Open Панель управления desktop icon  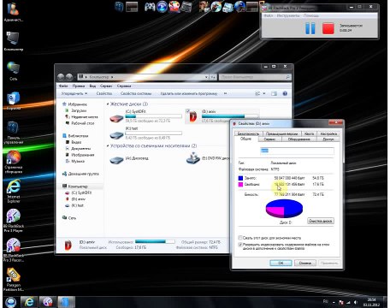click(13, 133)
